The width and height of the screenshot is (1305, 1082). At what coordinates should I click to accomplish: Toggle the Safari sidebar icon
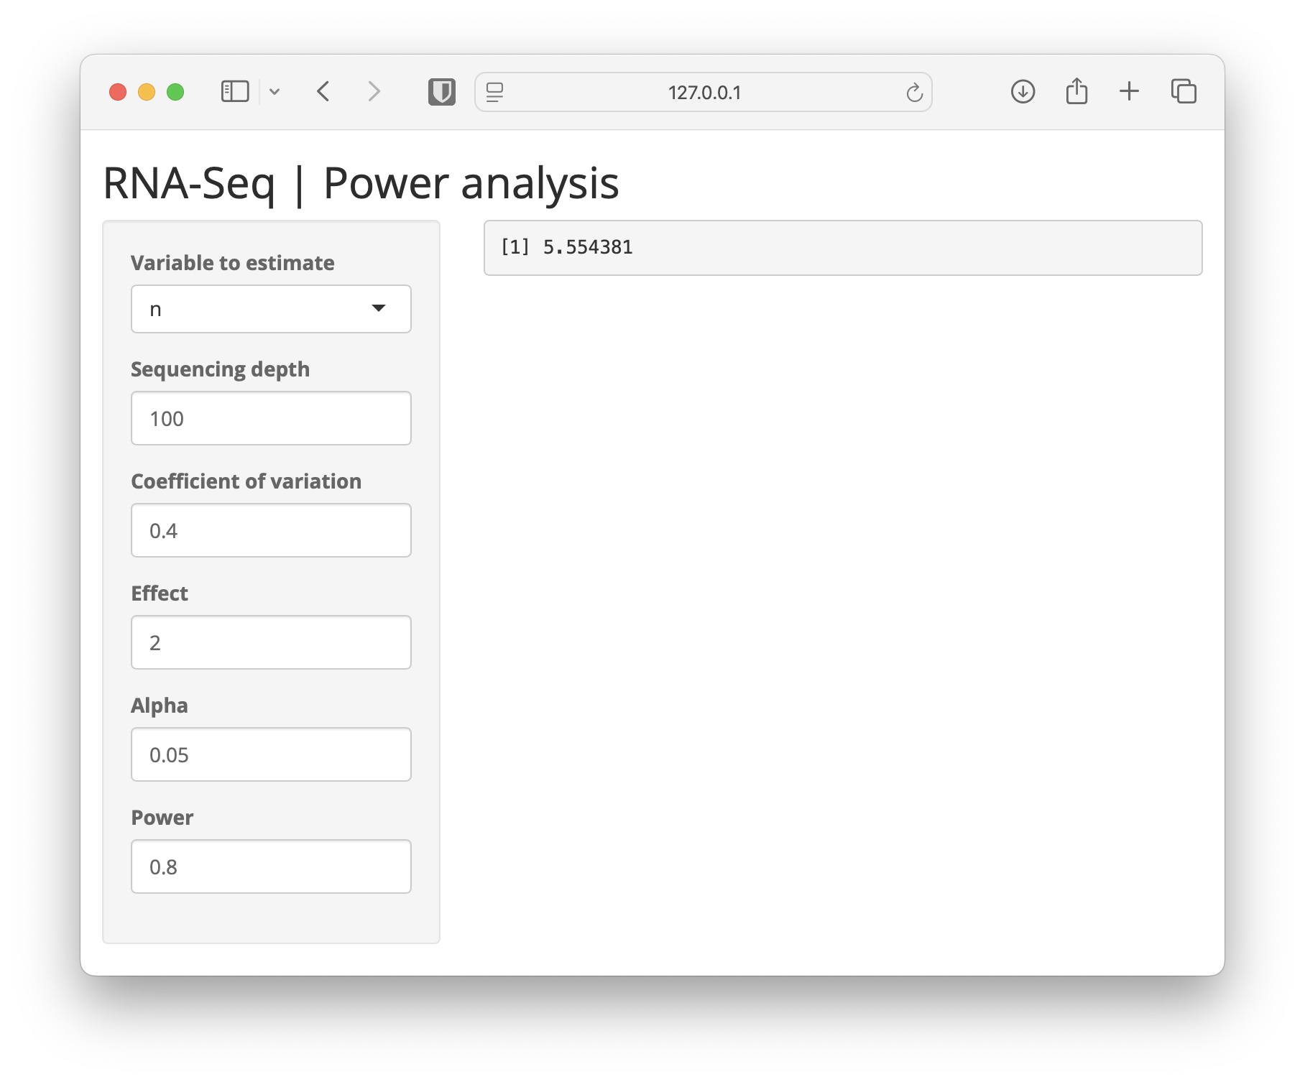tap(235, 92)
